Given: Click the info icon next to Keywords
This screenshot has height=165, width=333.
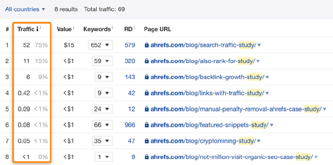Looking at the screenshot, I should [112, 28].
